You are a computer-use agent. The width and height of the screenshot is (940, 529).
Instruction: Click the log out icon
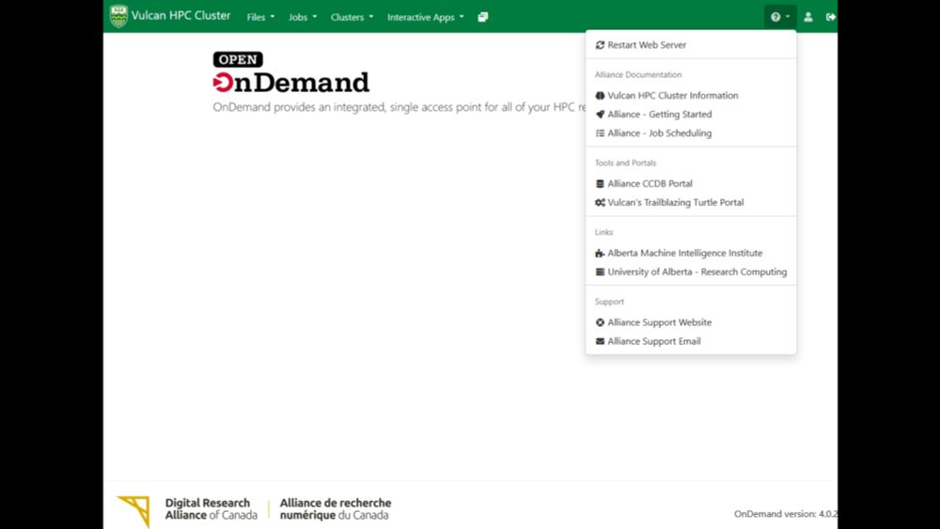830,17
